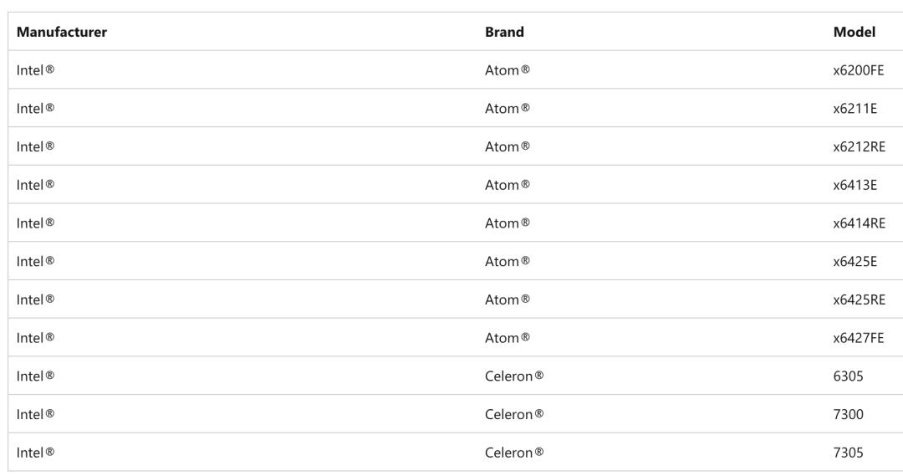The image size is (903, 476).
Task: Click the Manufacturer column header
Action: (x=62, y=33)
